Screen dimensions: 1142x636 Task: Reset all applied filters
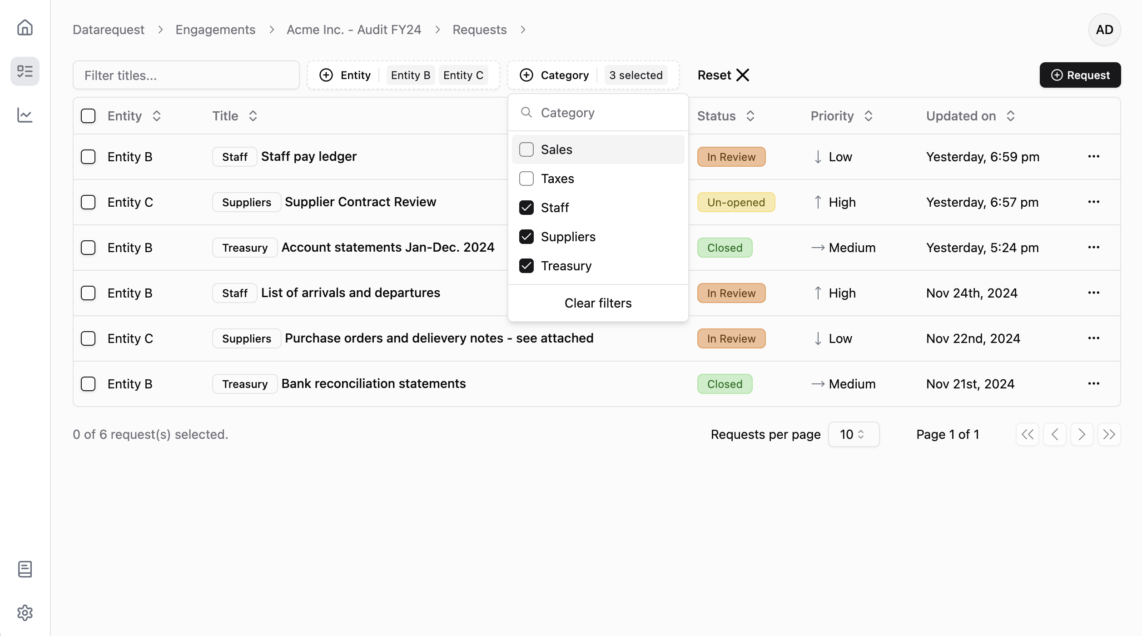[x=723, y=75]
